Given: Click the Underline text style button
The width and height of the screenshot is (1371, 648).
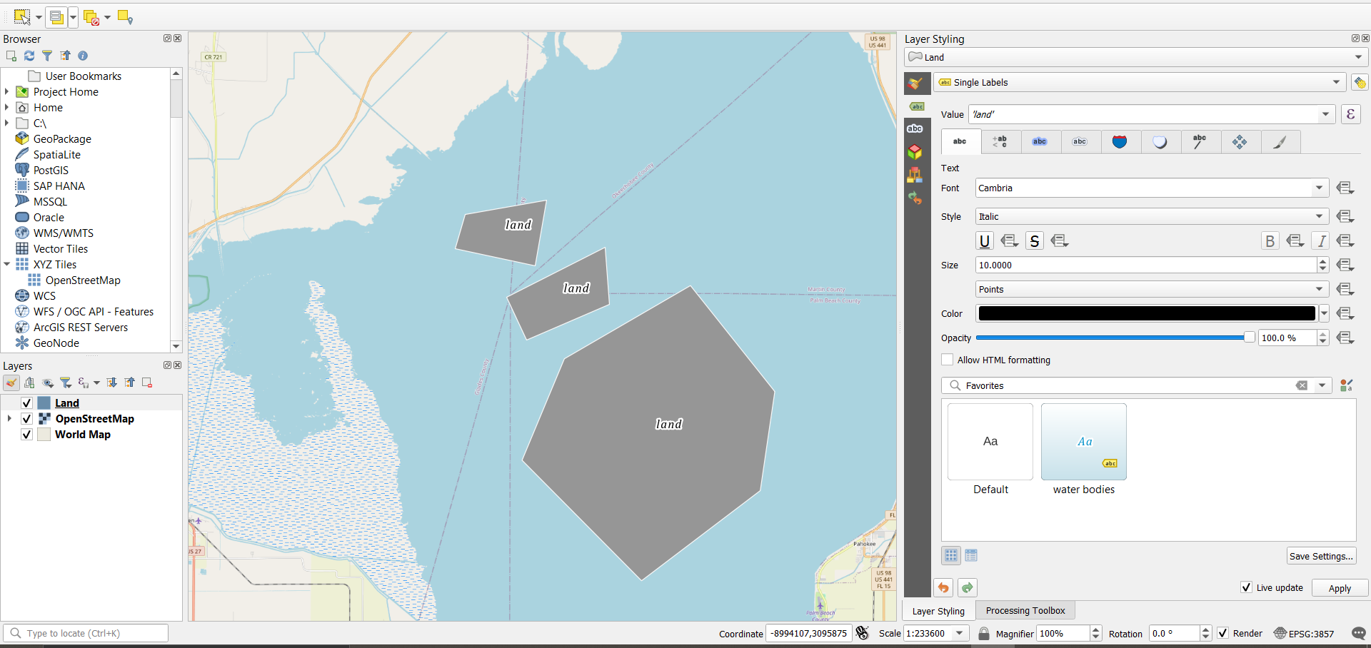Looking at the screenshot, I should (x=985, y=241).
